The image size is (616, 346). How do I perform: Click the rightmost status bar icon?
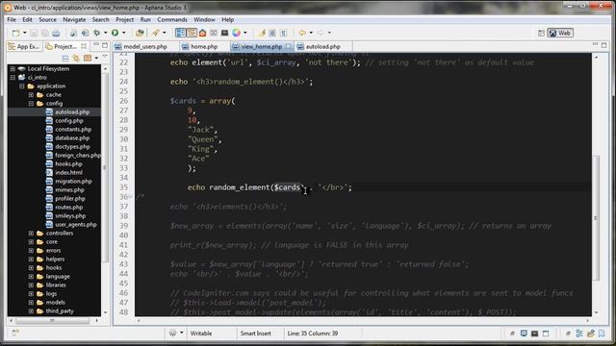pyautogui.click(x=602, y=334)
